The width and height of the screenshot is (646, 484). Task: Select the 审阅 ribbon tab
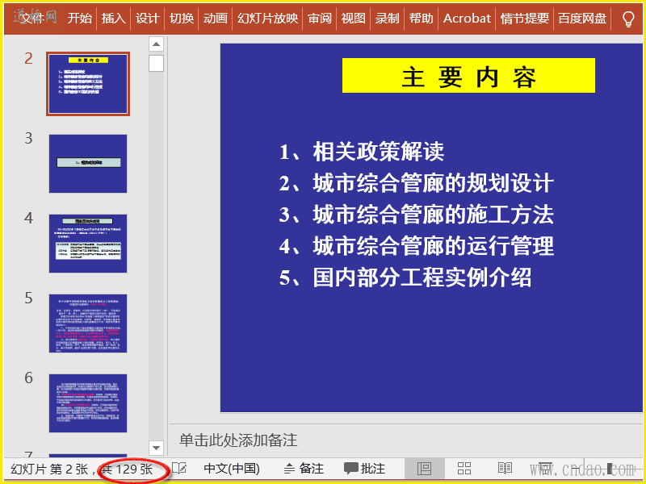[x=319, y=19]
